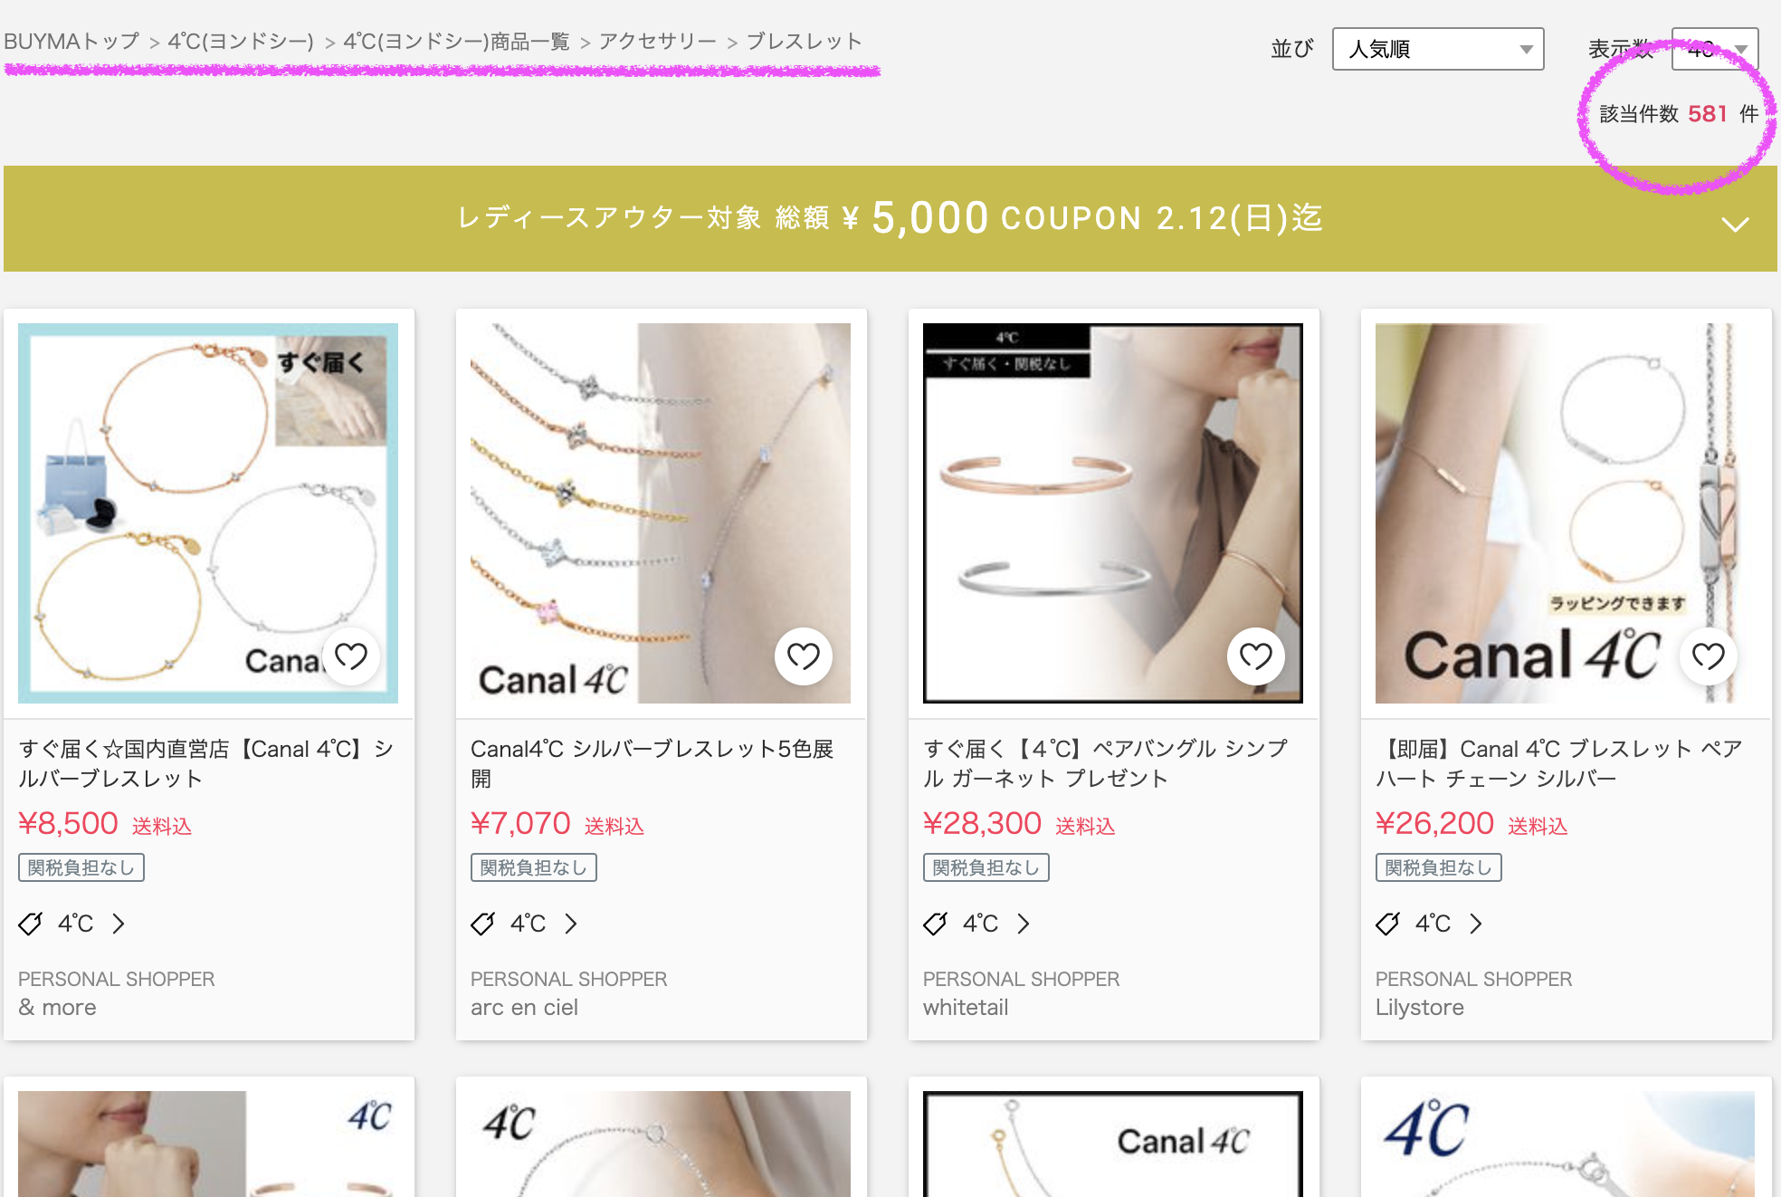The width and height of the screenshot is (1781, 1197).
Task: Open shopper arc en ciel link
Action: pos(524,1008)
